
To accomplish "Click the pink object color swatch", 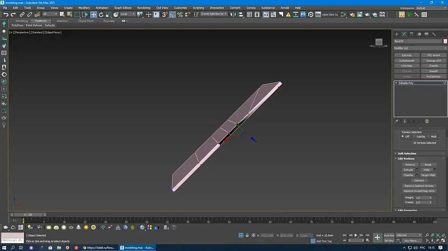I will [445, 41].
